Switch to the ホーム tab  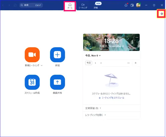pos(70,6)
